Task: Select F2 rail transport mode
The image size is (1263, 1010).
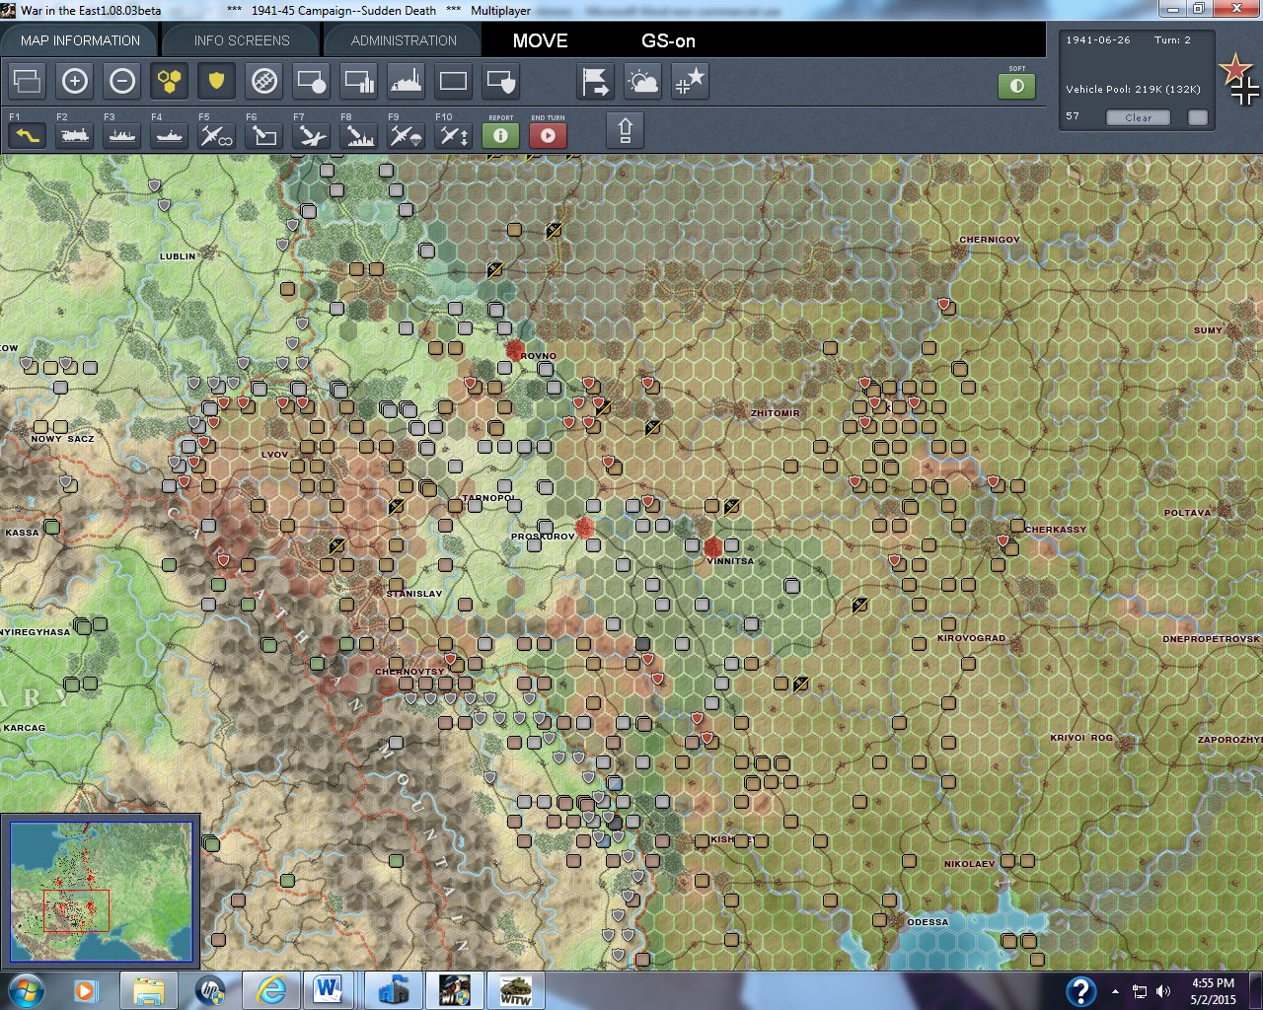Action: pyautogui.click(x=75, y=135)
